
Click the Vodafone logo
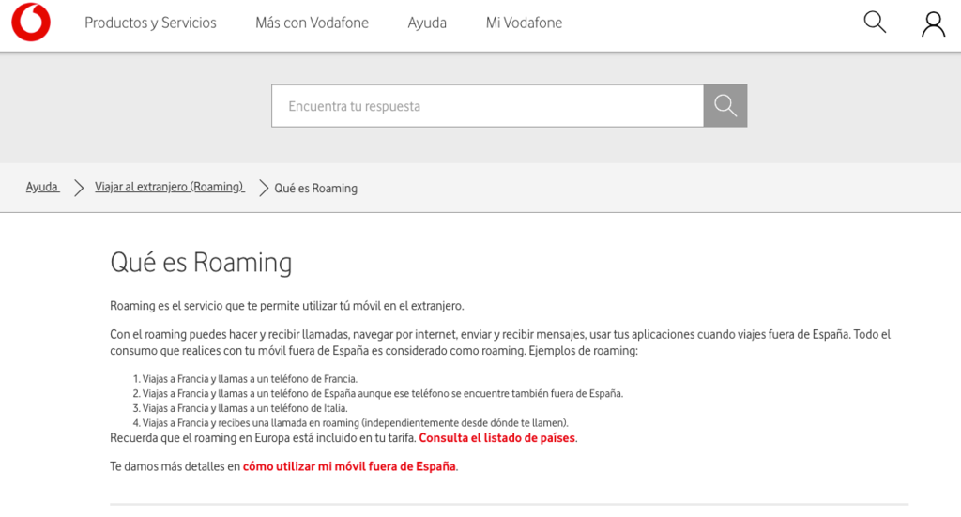31,23
